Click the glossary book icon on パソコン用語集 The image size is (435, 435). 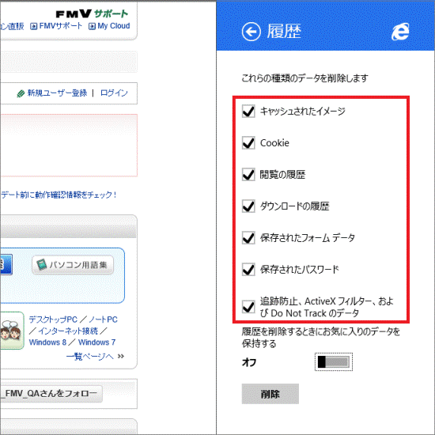coord(42,265)
